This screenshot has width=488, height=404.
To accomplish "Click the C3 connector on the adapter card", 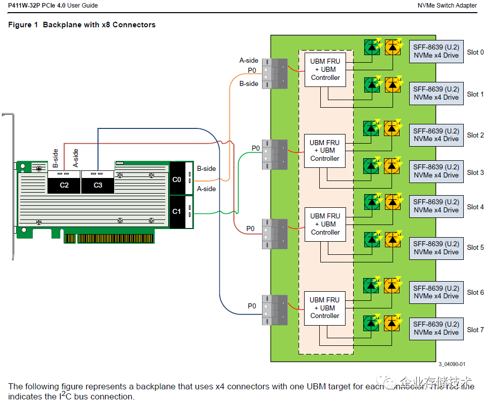I will 97,182.
